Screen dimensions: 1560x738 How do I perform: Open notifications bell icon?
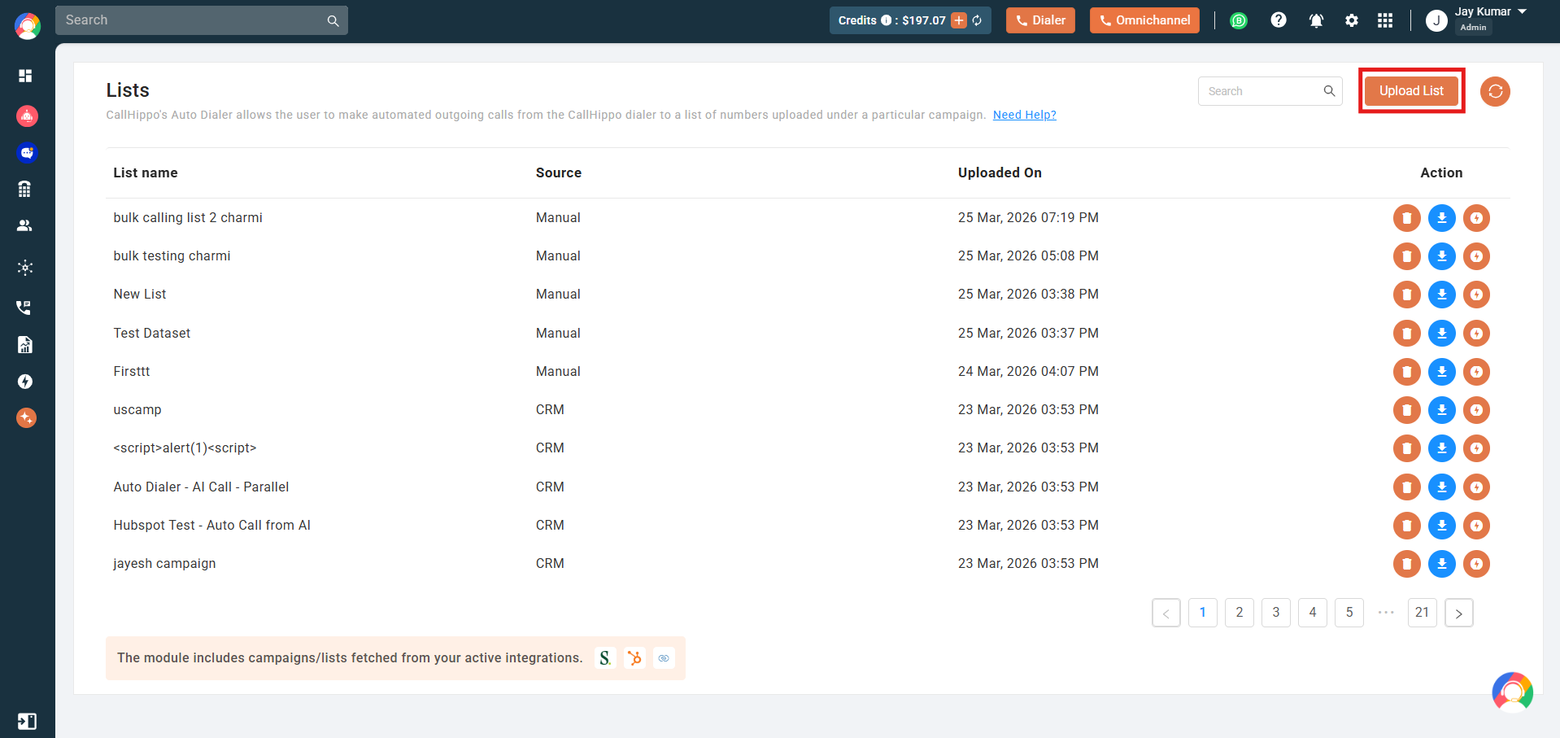tap(1316, 20)
